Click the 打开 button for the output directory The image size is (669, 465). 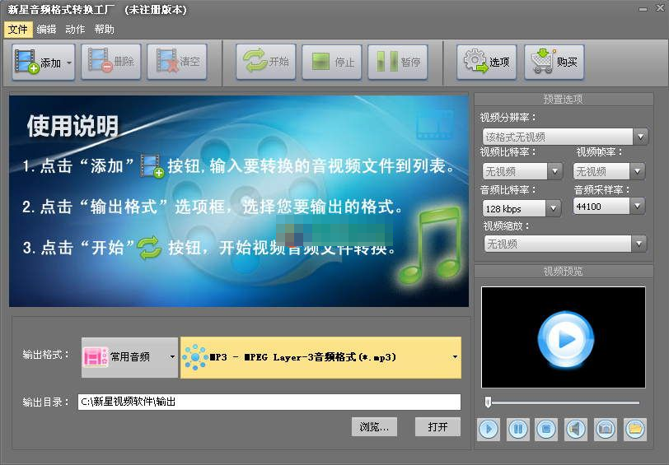pos(437,426)
